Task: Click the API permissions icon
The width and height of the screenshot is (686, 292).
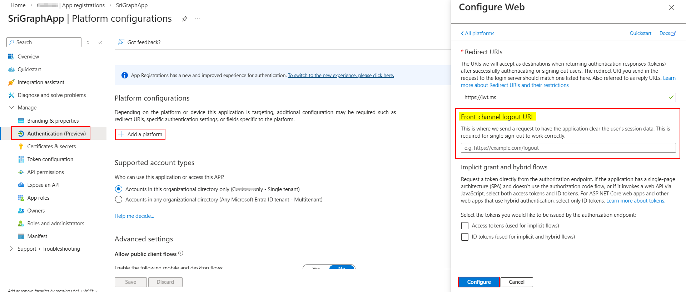Action: coord(21,172)
